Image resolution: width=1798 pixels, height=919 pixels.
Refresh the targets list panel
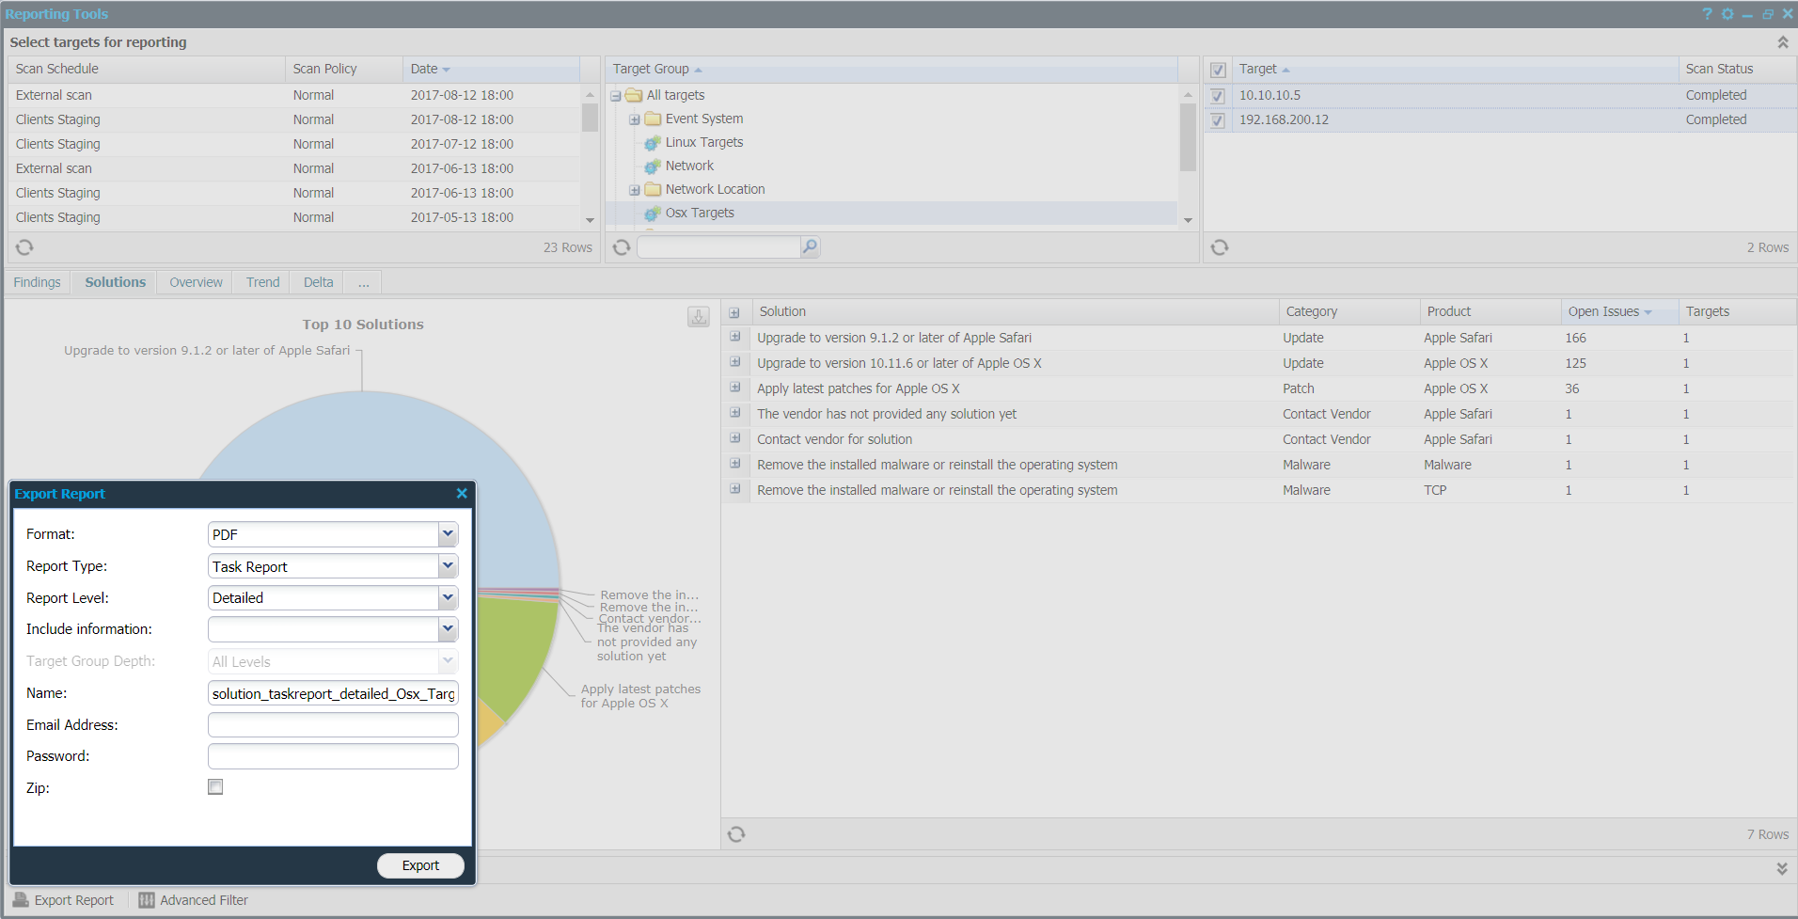[1220, 247]
